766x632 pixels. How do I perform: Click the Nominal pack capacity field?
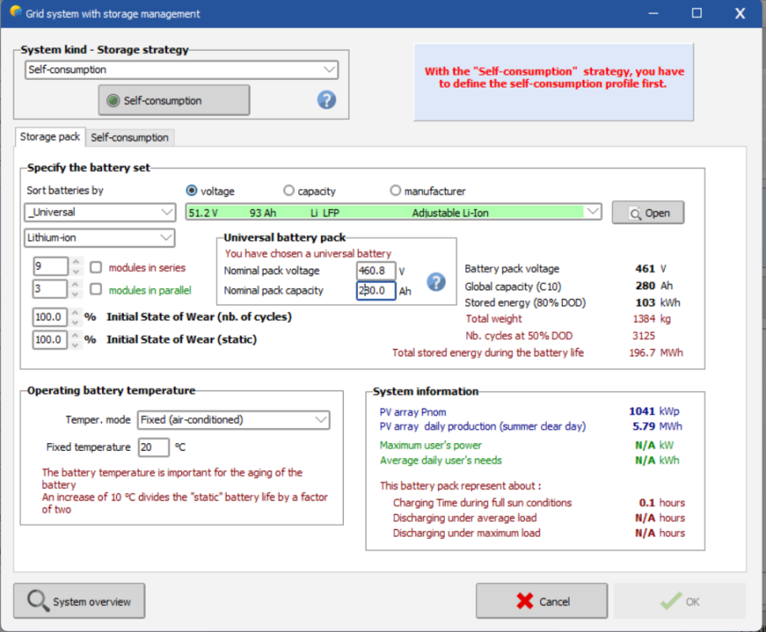pos(376,292)
